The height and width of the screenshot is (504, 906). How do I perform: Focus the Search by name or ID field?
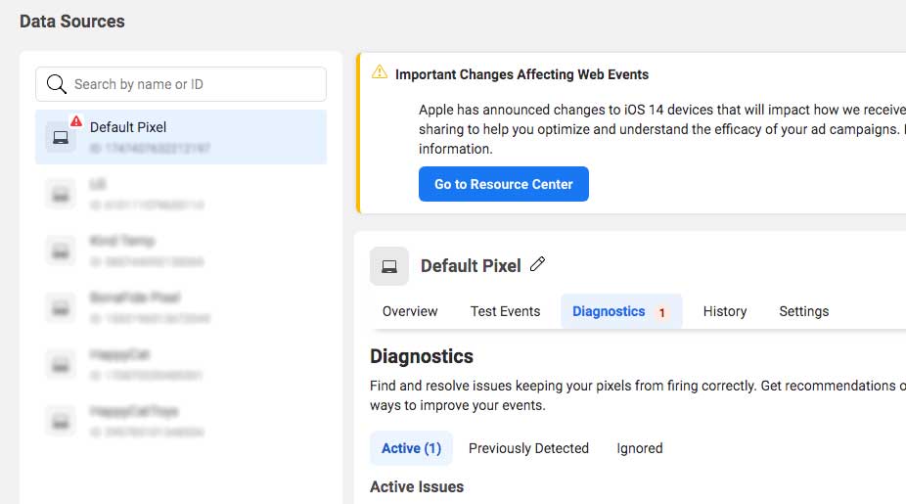point(181,84)
